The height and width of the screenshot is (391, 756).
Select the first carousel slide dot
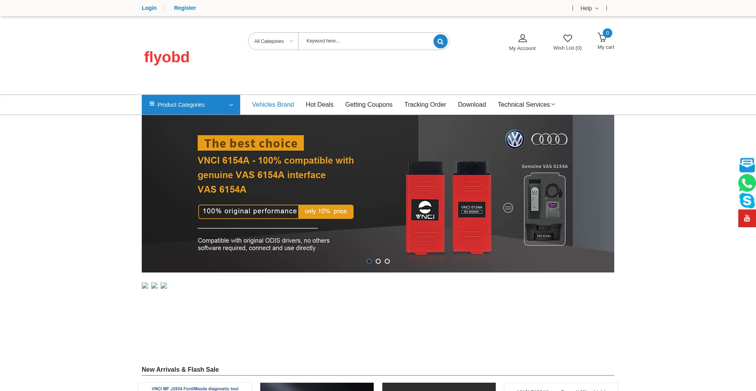tap(369, 261)
